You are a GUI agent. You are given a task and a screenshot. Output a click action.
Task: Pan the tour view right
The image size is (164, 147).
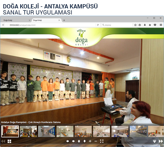point(73,141)
